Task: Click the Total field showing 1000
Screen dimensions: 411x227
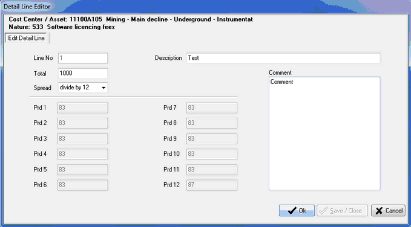Action: (83, 73)
